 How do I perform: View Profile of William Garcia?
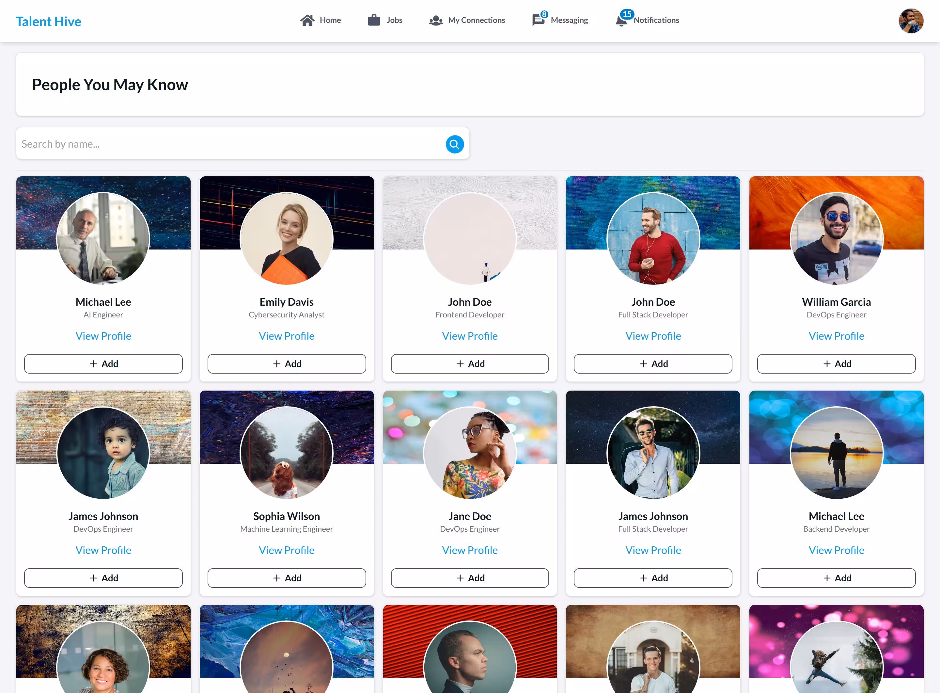click(836, 336)
